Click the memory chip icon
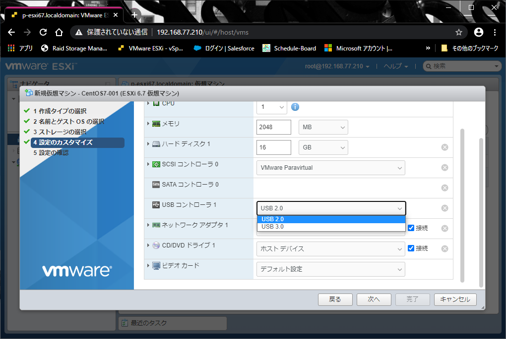This screenshot has height=339, width=506. pos(156,124)
